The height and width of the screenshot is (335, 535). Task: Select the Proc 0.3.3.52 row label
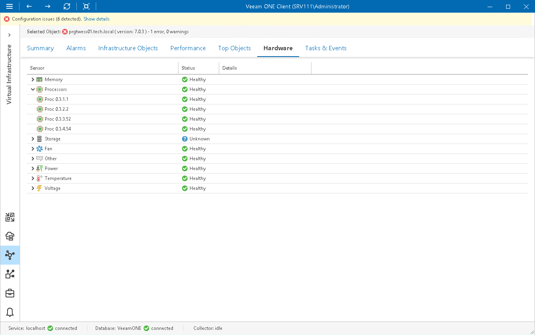[58, 119]
